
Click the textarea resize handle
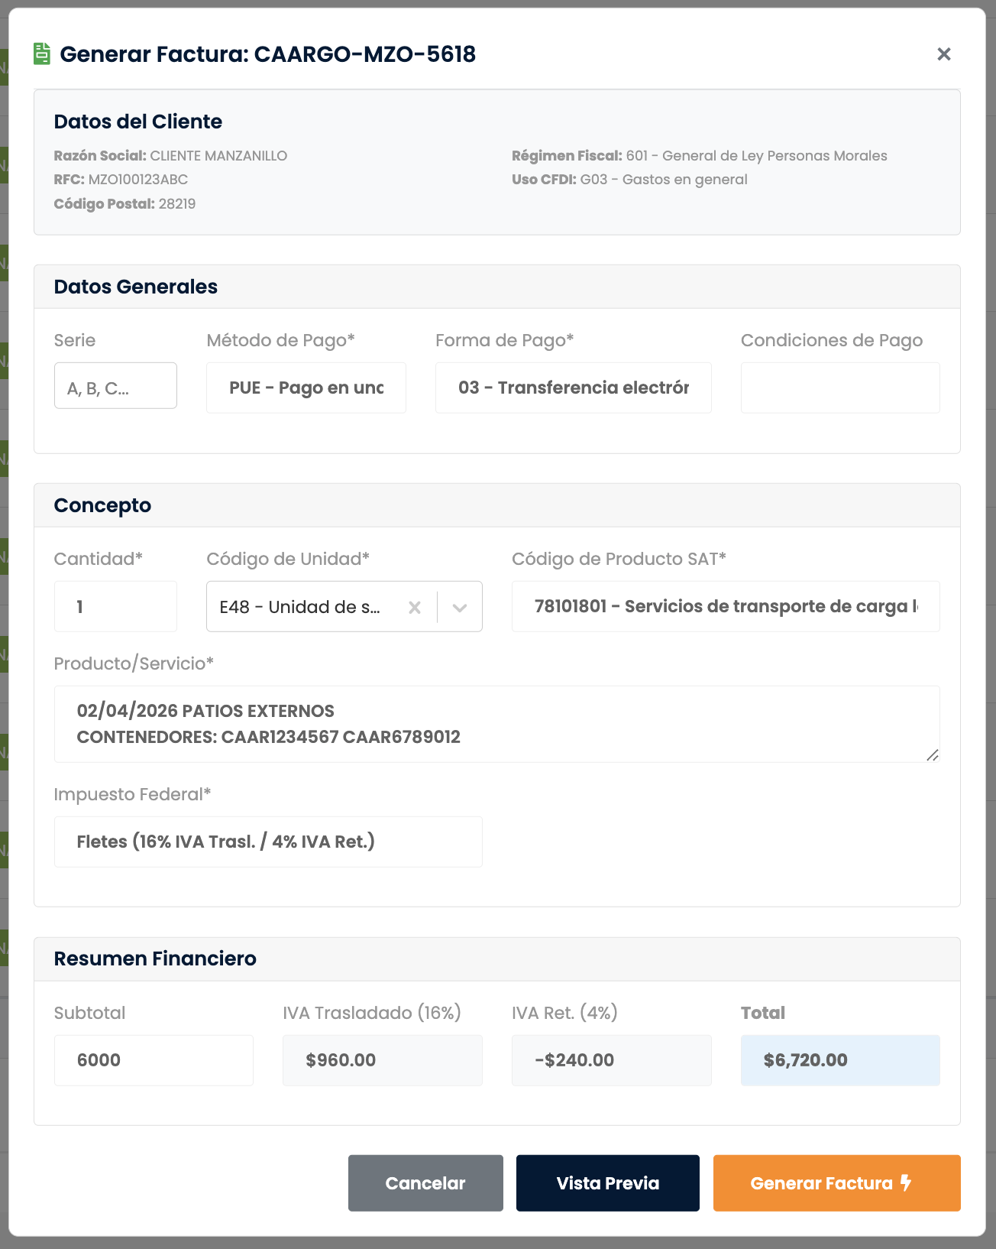coord(933,755)
